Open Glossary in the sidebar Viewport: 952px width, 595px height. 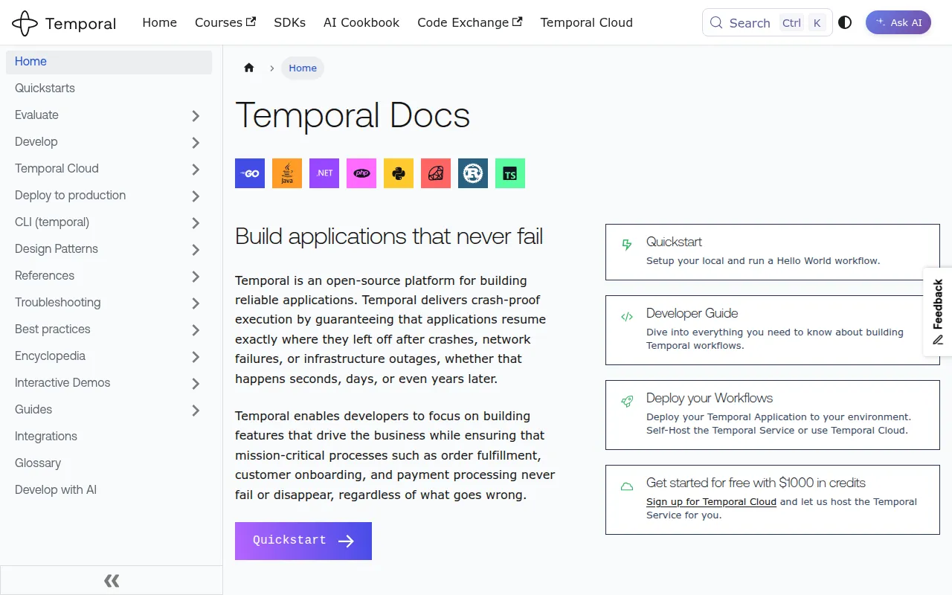pos(109,463)
